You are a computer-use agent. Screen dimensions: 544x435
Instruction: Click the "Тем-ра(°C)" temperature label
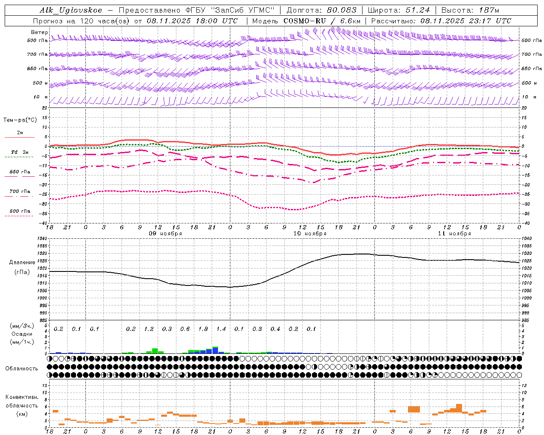pyautogui.click(x=20, y=120)
